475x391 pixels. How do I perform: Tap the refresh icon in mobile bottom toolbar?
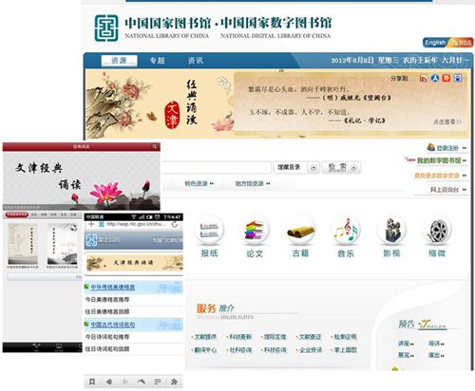click(142, 382)
